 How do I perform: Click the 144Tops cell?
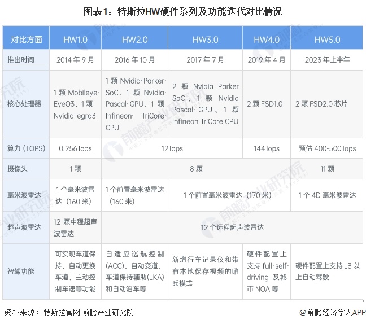(x=267, y=148)
